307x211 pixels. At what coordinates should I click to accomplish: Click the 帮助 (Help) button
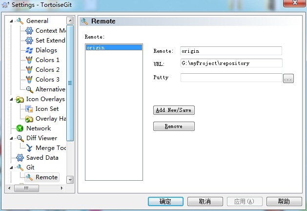tap(284, 201)
